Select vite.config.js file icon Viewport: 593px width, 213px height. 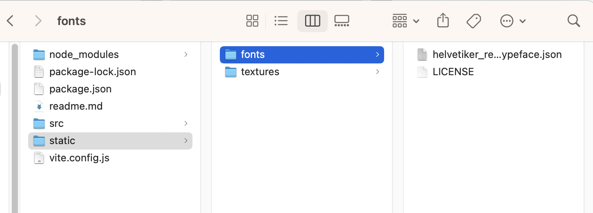[x=39, y=158]
